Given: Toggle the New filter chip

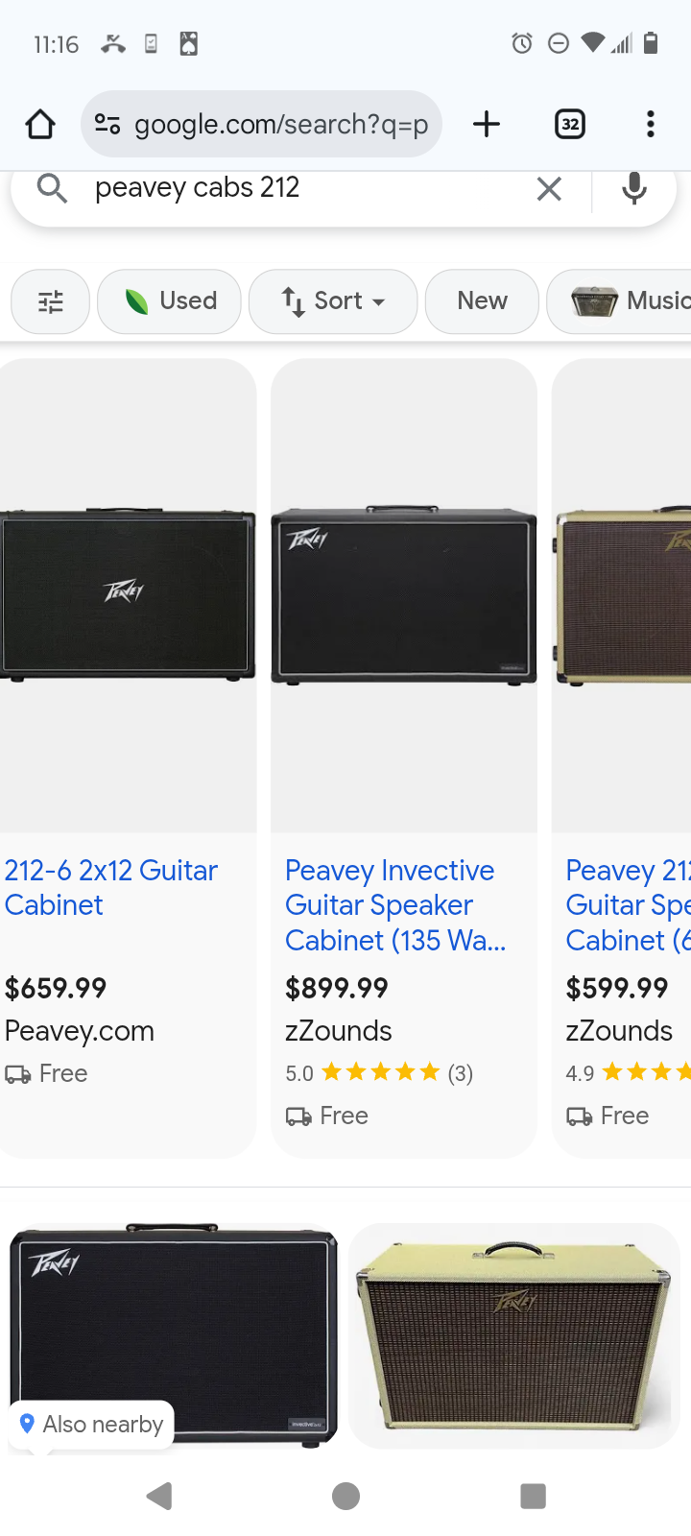Looking at the screenshot, I should [x=482, y=301].
